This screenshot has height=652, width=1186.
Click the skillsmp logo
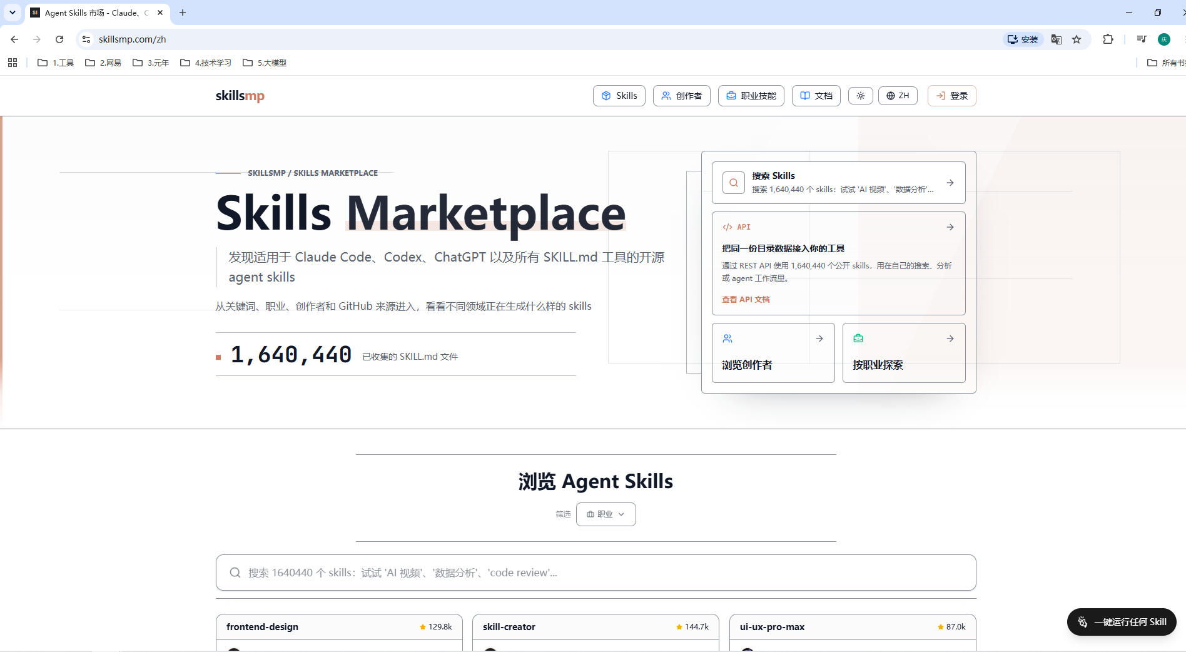[240, 96]
